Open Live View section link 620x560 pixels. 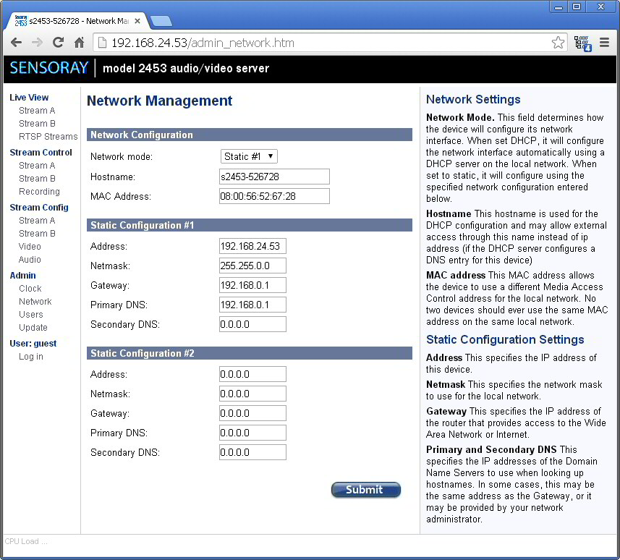click(x=29, y=97)
